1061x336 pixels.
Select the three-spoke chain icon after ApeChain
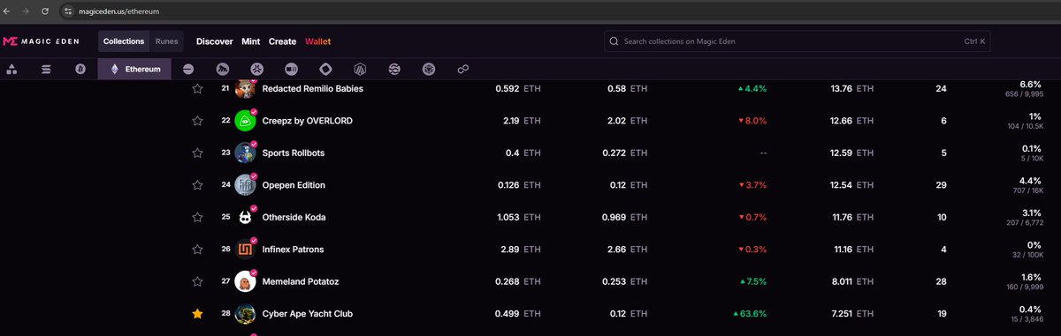point(256,69)
